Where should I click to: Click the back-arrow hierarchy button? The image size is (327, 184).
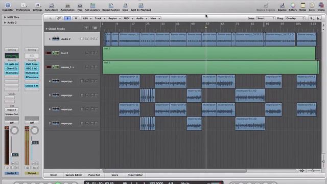(x=51, y=18)
